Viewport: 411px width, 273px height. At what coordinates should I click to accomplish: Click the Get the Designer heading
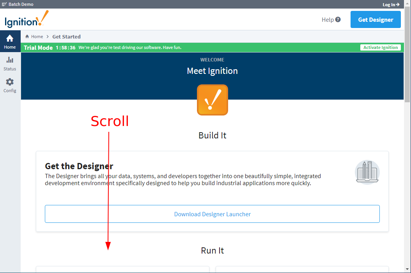click(79, 166)
